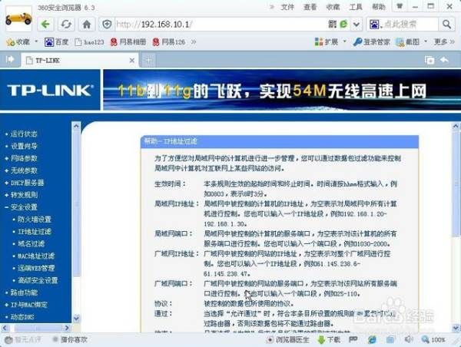The width and height of the screenshot is (461, 347).
Task: Open the 扩展 extensions button
Action: point(327,42)
